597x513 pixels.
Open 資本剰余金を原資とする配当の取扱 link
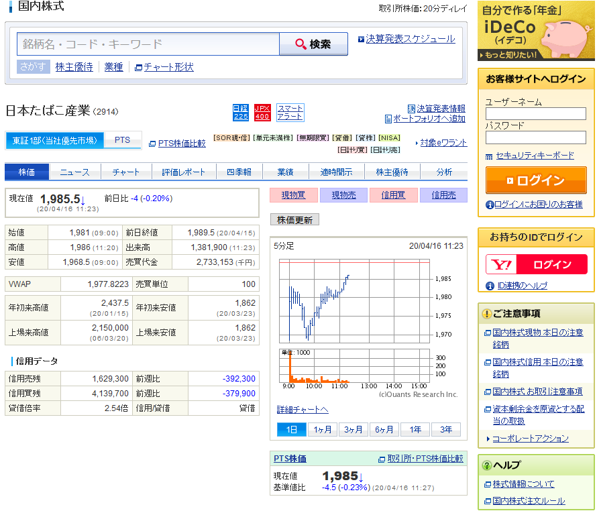(x=539, y=415)
